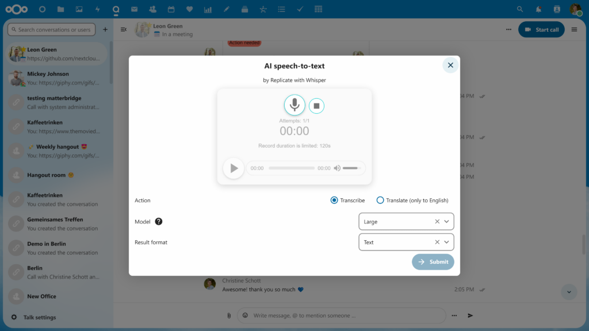Select the microphone recording icon
The height and width of the screenshot is (331, 589).
coord(295,105)
